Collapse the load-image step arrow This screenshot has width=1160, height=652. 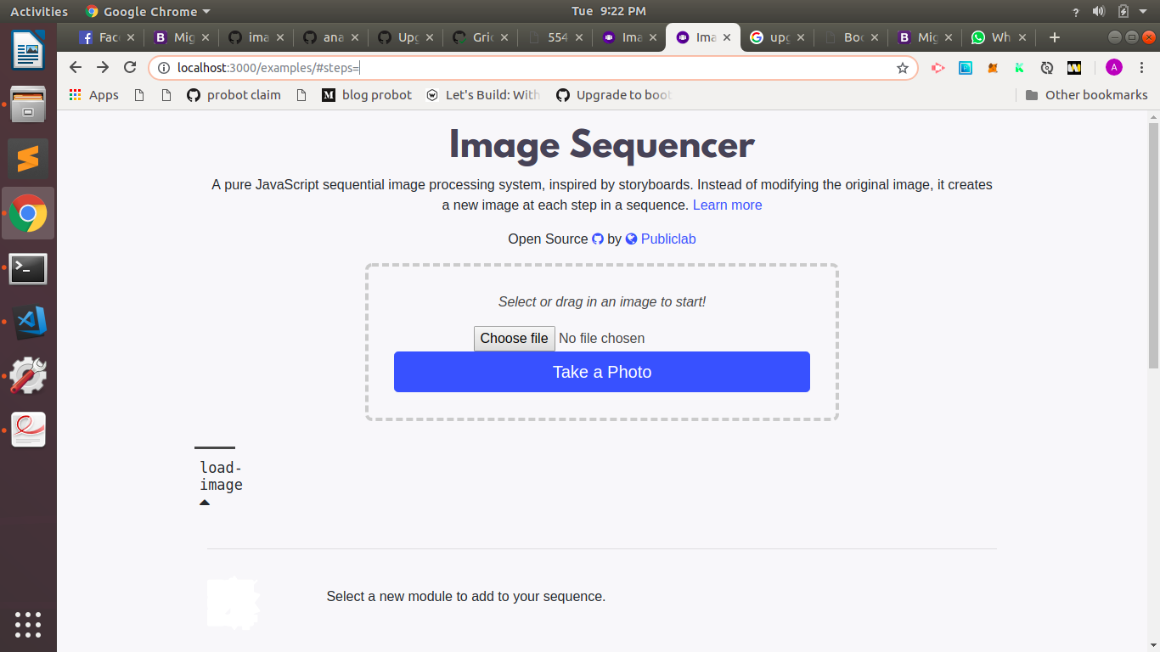205,503
